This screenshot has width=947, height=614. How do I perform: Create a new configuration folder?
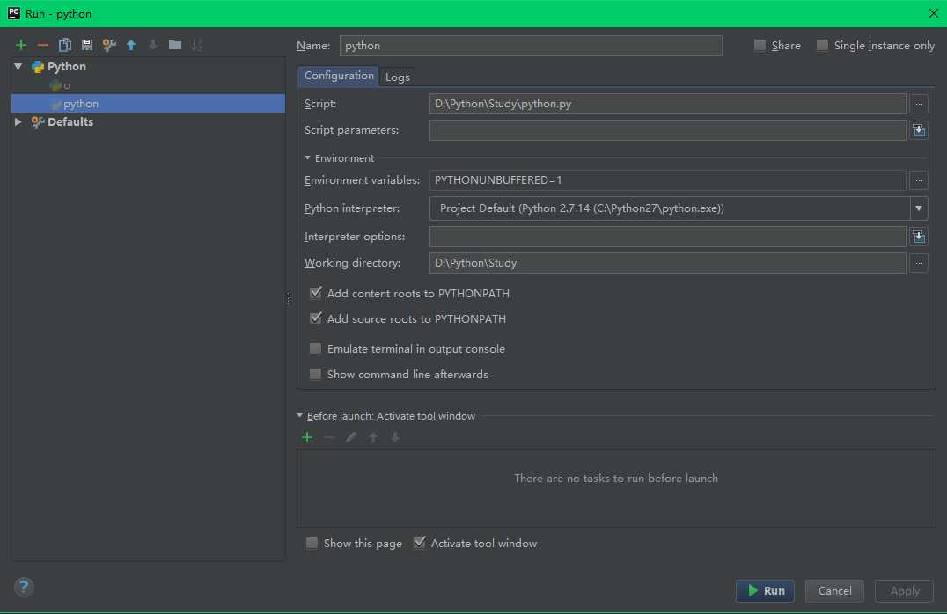point(175,45)
